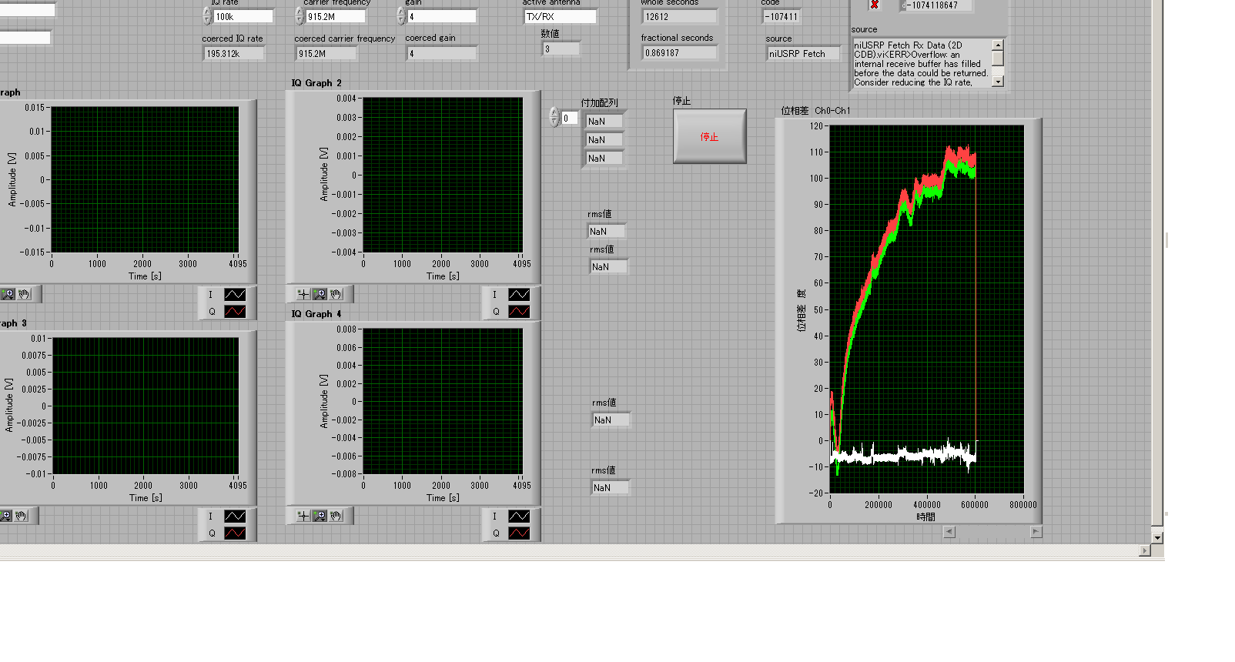Open I plot legend sample of IQ Graph 4
Viewport: 1235px width, 662px height.
[519, 517]
